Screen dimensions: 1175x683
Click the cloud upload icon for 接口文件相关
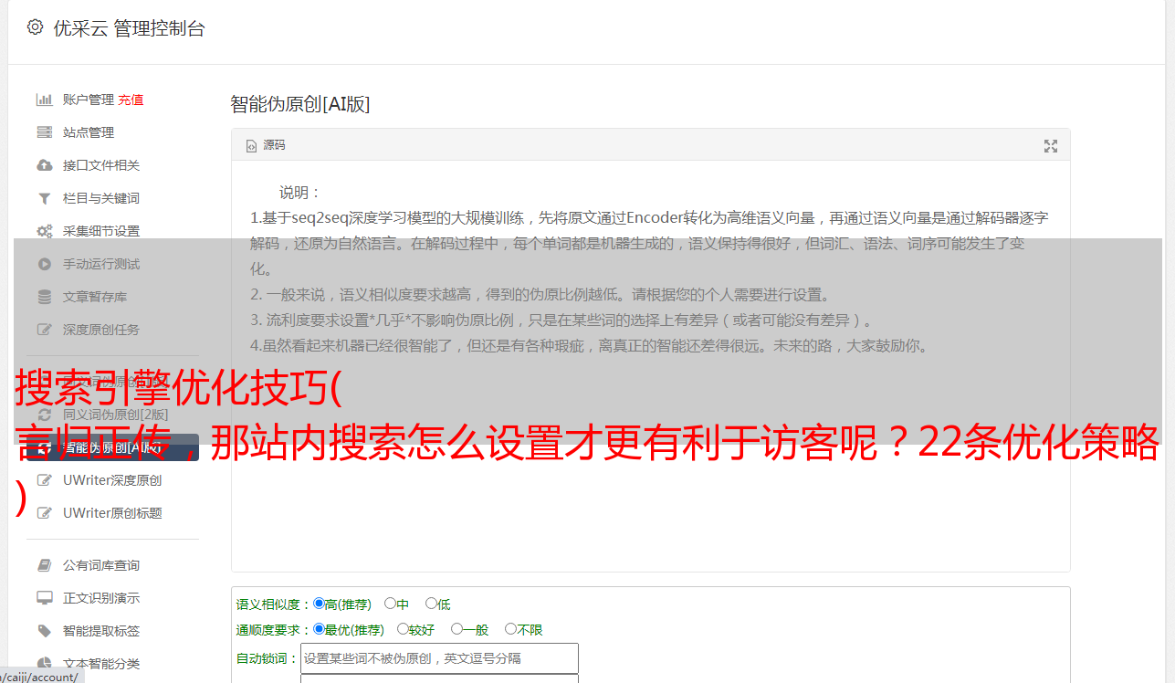44,165
